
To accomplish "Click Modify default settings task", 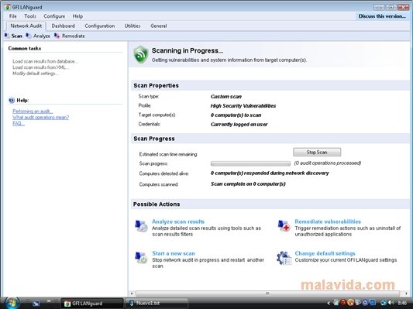I will pos(36,74).
